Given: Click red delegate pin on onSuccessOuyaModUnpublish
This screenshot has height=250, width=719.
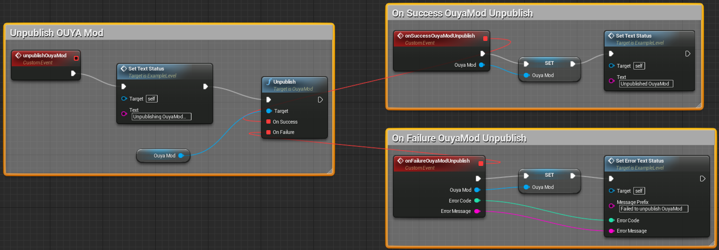Looking at the screenshot, I should [486, 39].
